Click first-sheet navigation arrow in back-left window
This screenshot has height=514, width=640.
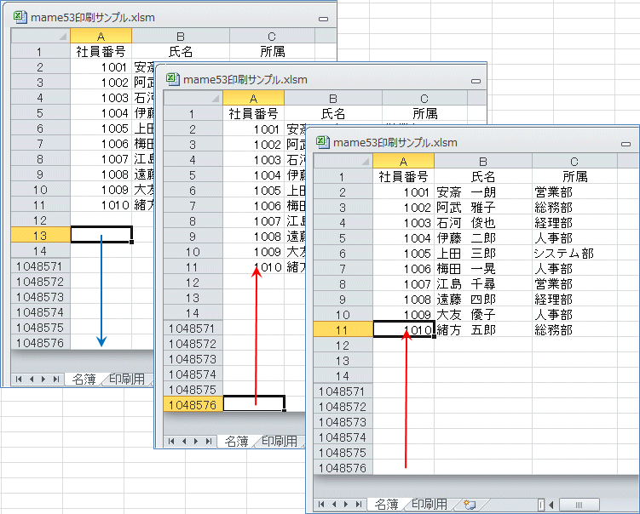point(19,379)
